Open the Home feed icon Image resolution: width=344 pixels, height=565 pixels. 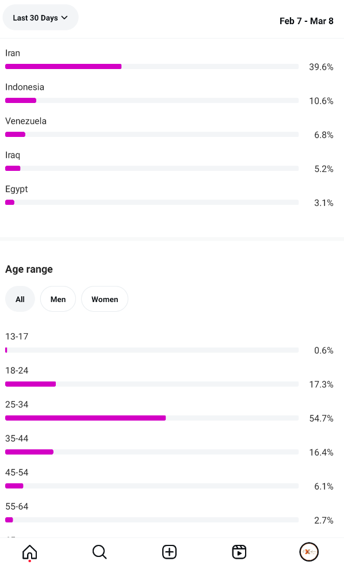pyautogui.click(x=29, y=552)
